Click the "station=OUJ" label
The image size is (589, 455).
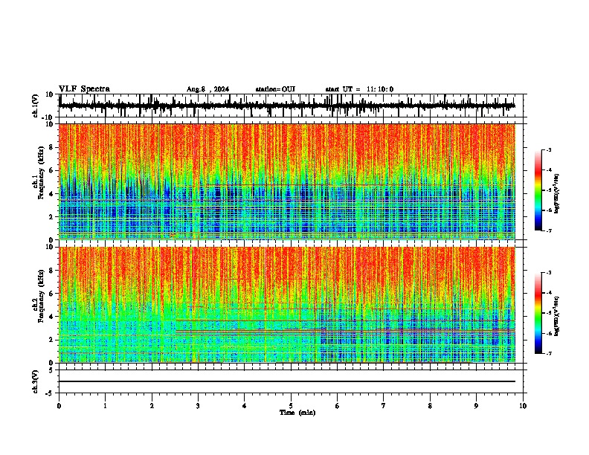(275, 89)
